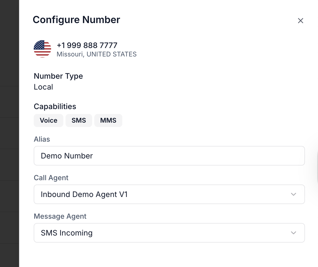Select the SMS capability badge

(79, 120)
